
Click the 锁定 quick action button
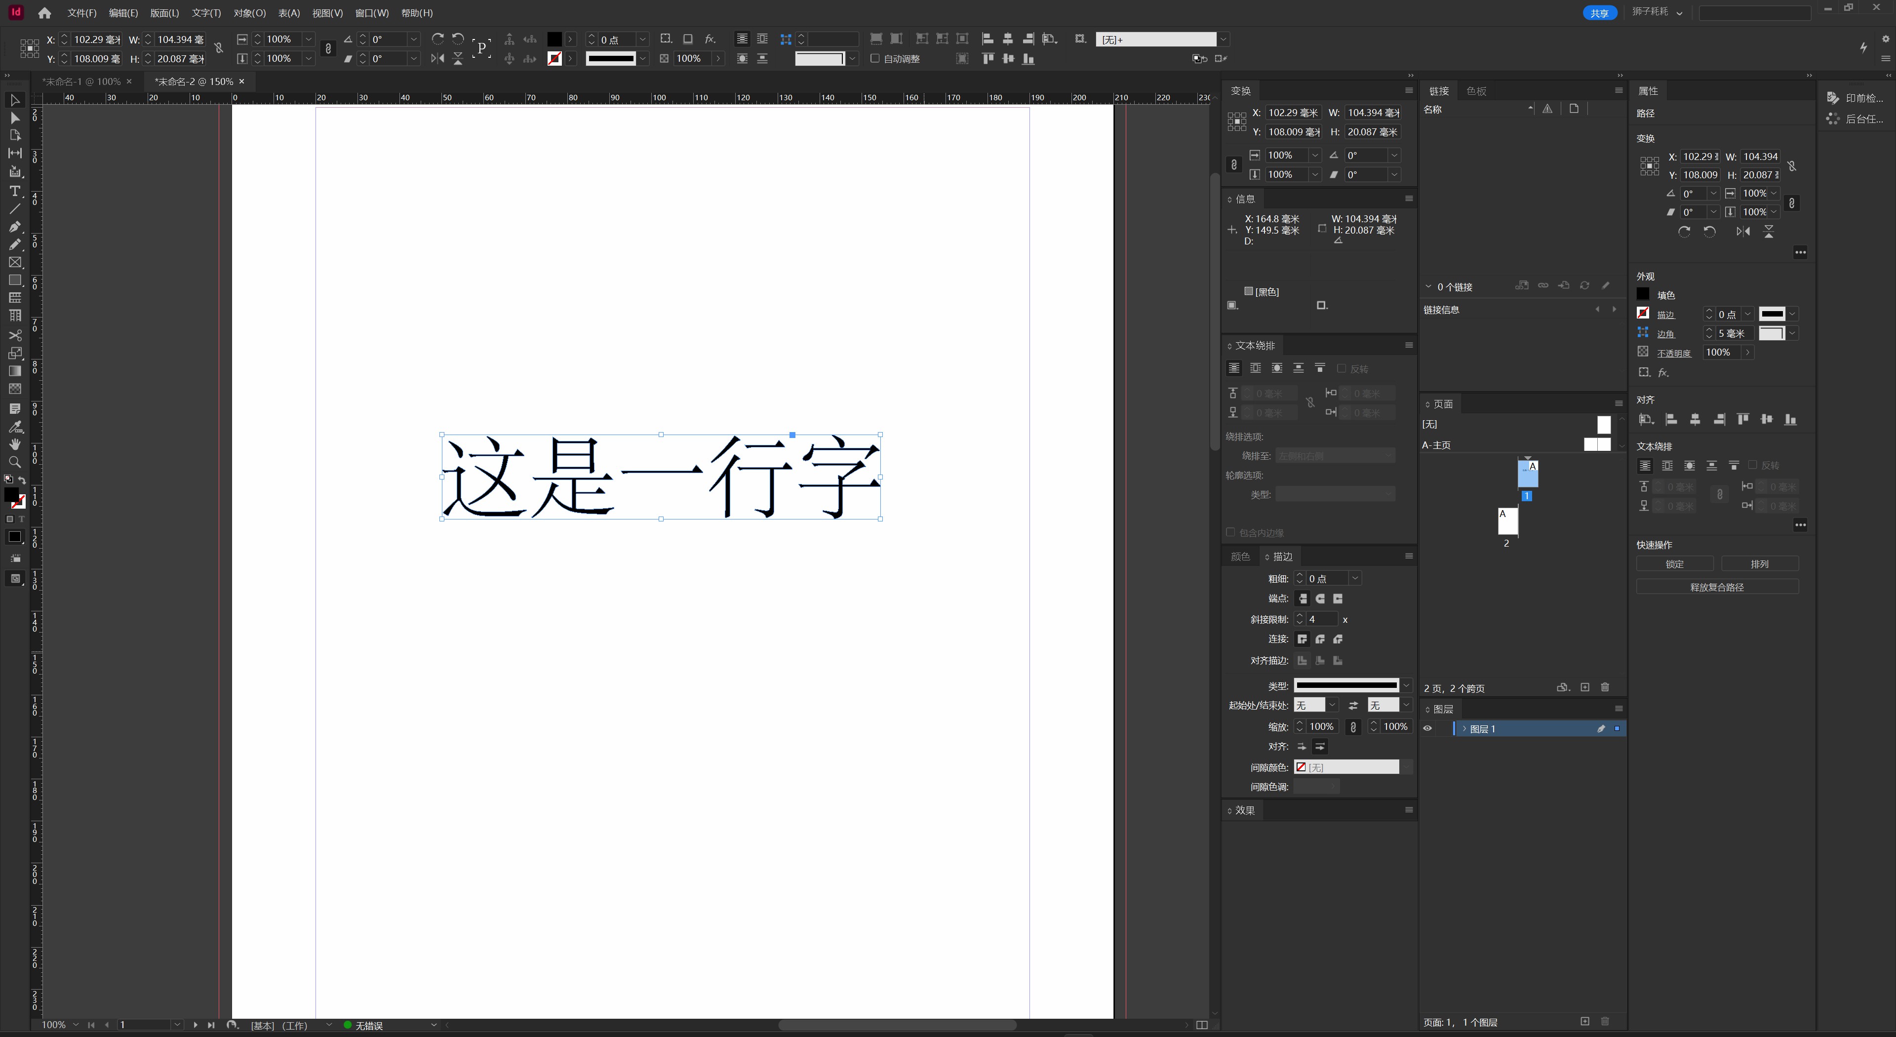1674,564
